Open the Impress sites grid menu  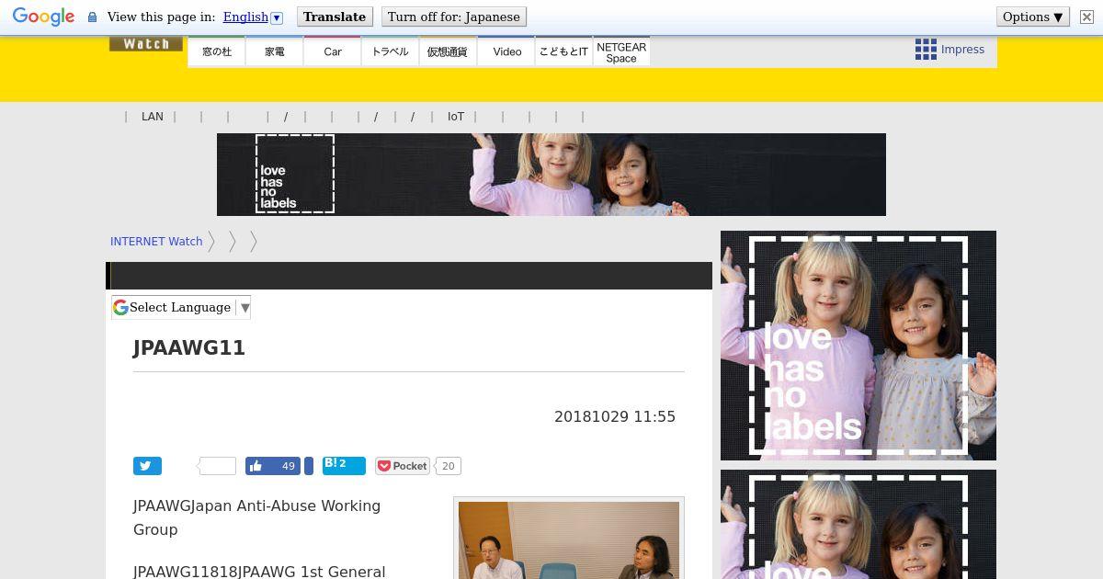click(949, 50)
